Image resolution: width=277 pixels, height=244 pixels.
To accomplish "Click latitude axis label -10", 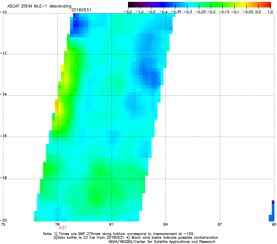I will [3, 12].
